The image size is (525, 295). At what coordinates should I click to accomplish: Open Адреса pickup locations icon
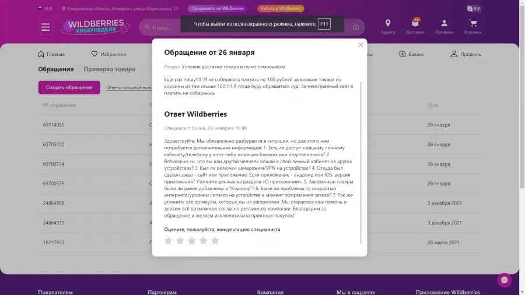[x=388, y=27]
